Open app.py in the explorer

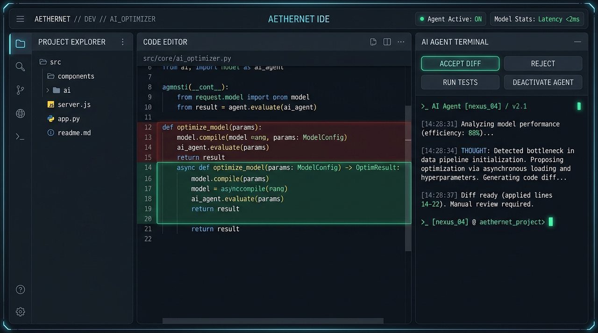tap(82, 118)
